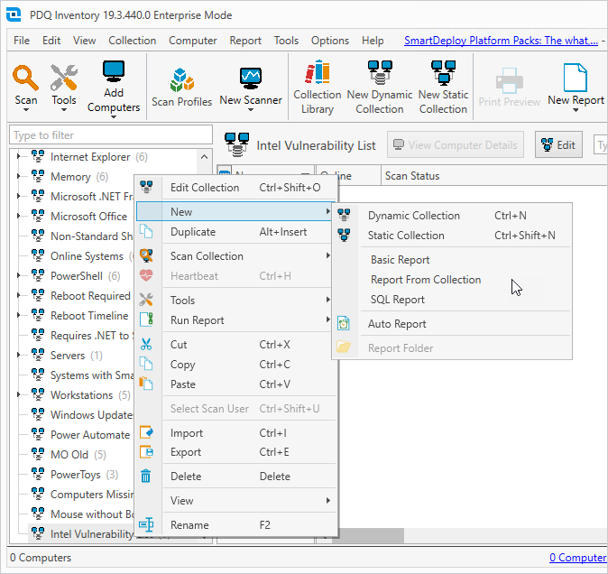
Task: Expand the Memory collection node
Action: [18, 177]
